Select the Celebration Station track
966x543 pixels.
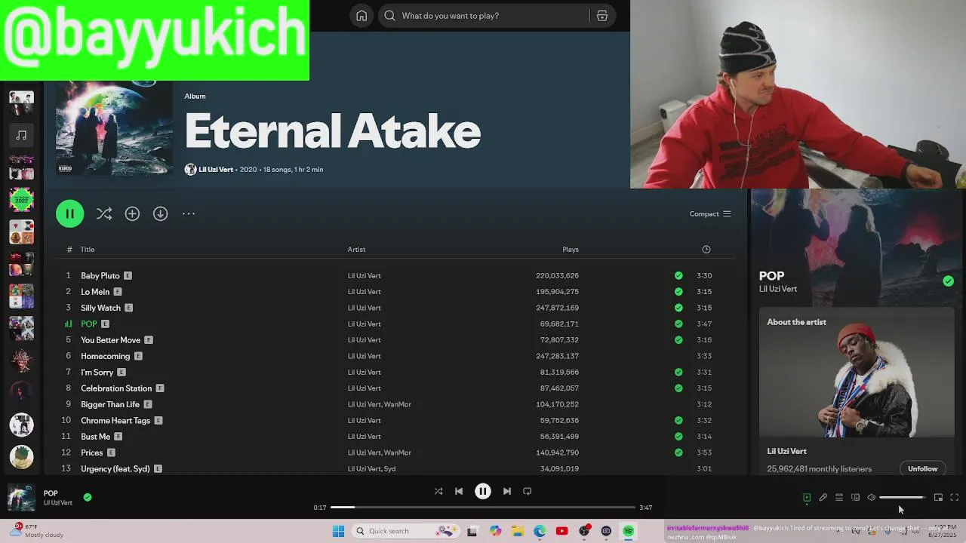tap(116, 388)
